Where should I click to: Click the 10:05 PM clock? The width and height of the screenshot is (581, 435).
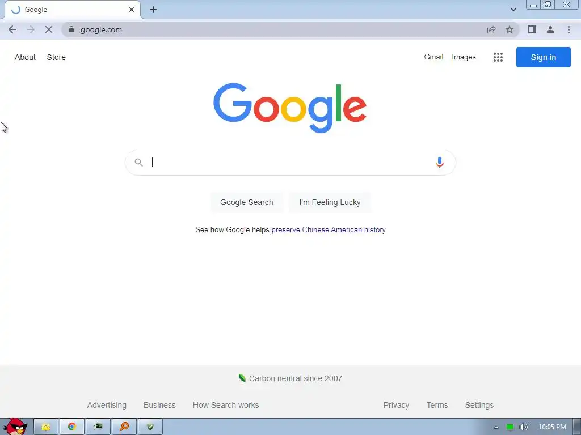point(552,427)
